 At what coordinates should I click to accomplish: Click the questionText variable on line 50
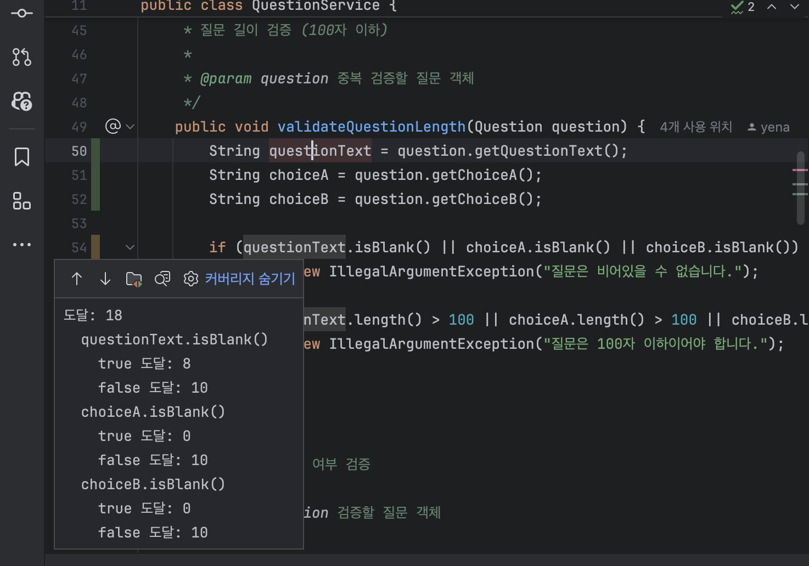[x=320, y=151]
